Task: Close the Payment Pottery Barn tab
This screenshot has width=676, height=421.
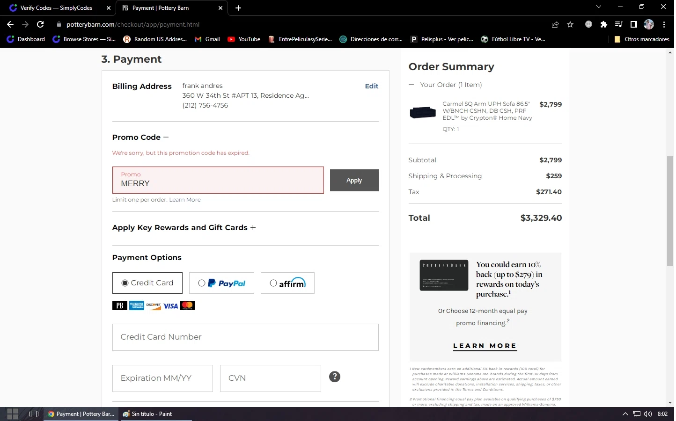Action: tap(221, 8)
